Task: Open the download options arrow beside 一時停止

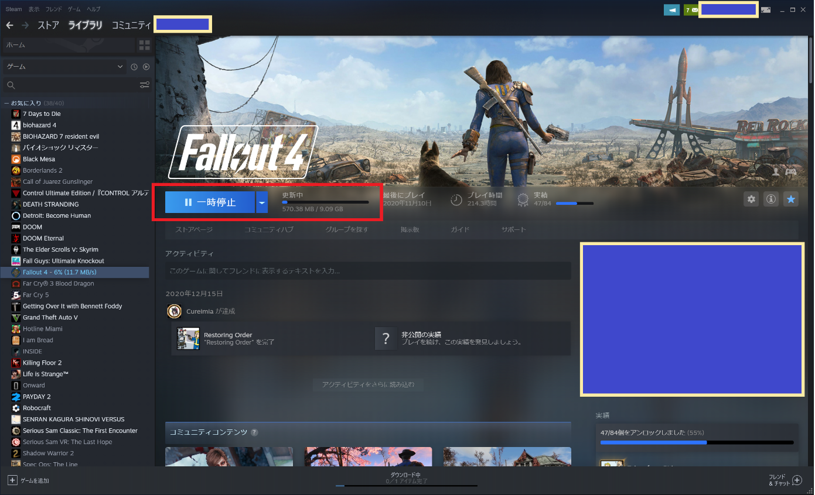Action: click(262, 202)
